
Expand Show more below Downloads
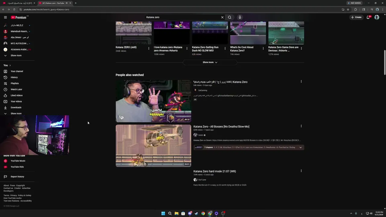(x=16, y=114)
